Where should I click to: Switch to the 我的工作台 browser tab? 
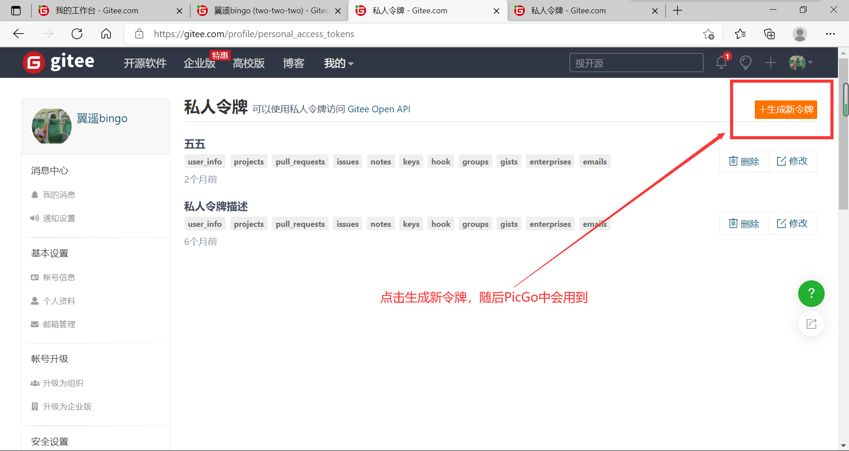(97, 10)
